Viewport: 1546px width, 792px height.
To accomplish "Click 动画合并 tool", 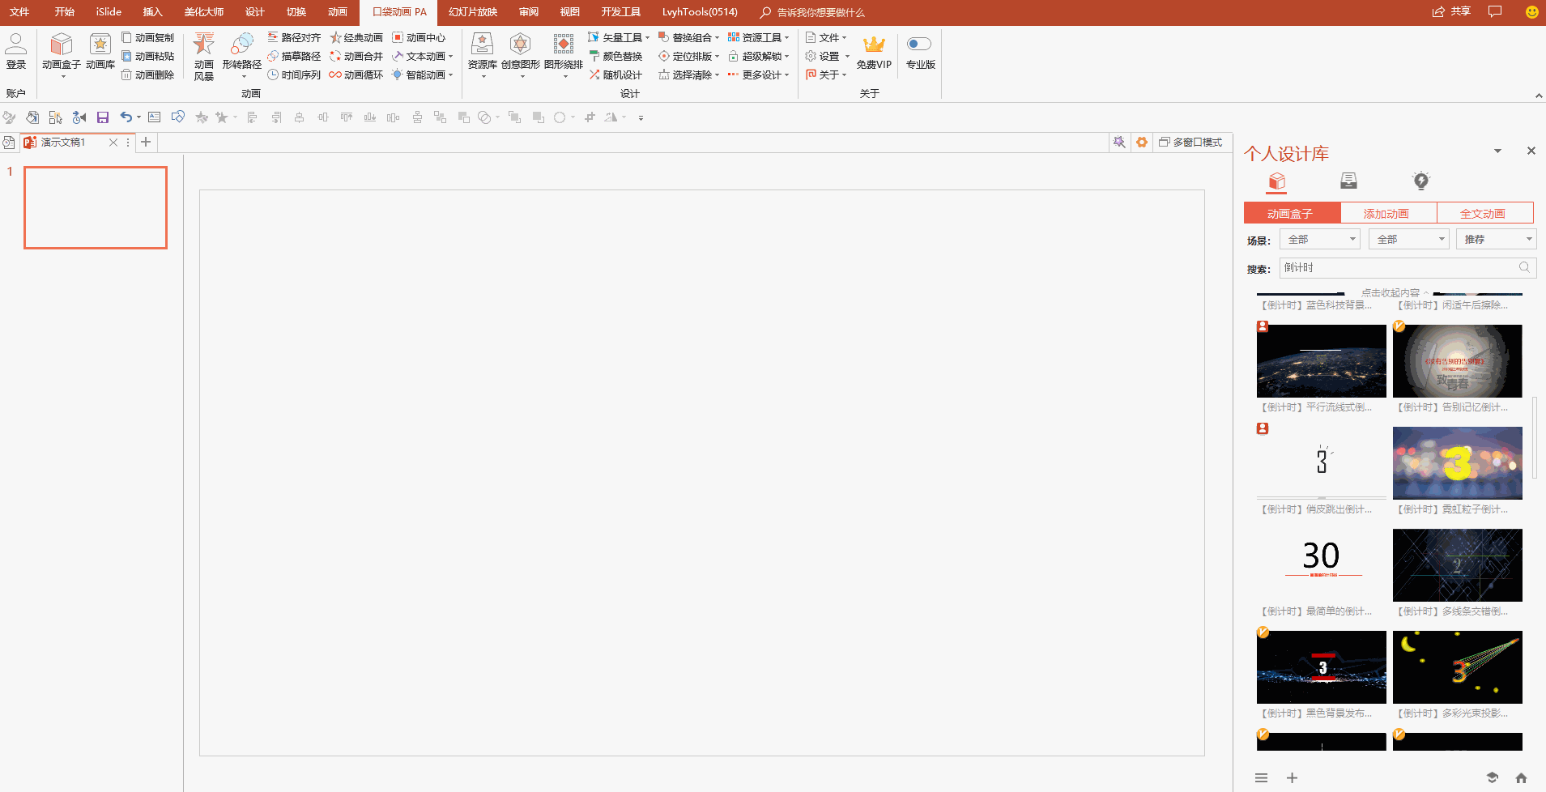I will pyautogui.click(x=356, y=56).
